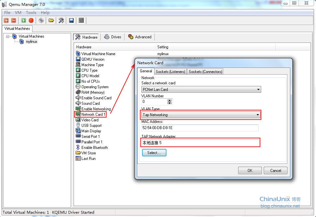Select the General tab in Network Card
316x217 pixels.
(146, 71)
